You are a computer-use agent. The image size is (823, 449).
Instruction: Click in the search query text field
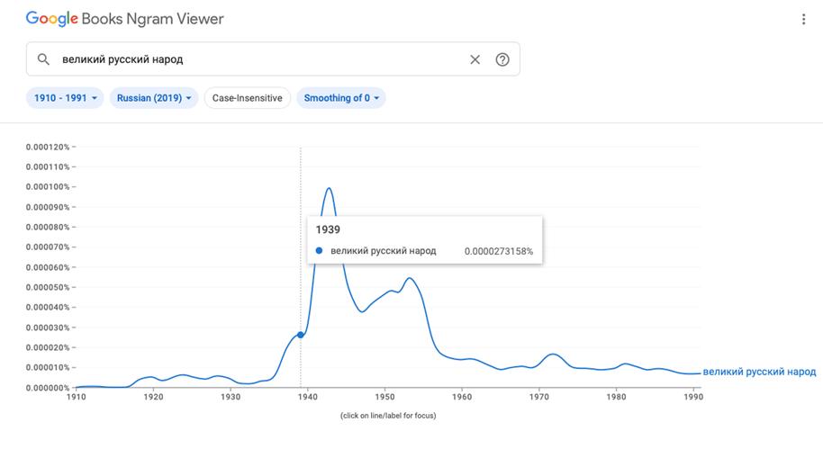pos(262,59)
